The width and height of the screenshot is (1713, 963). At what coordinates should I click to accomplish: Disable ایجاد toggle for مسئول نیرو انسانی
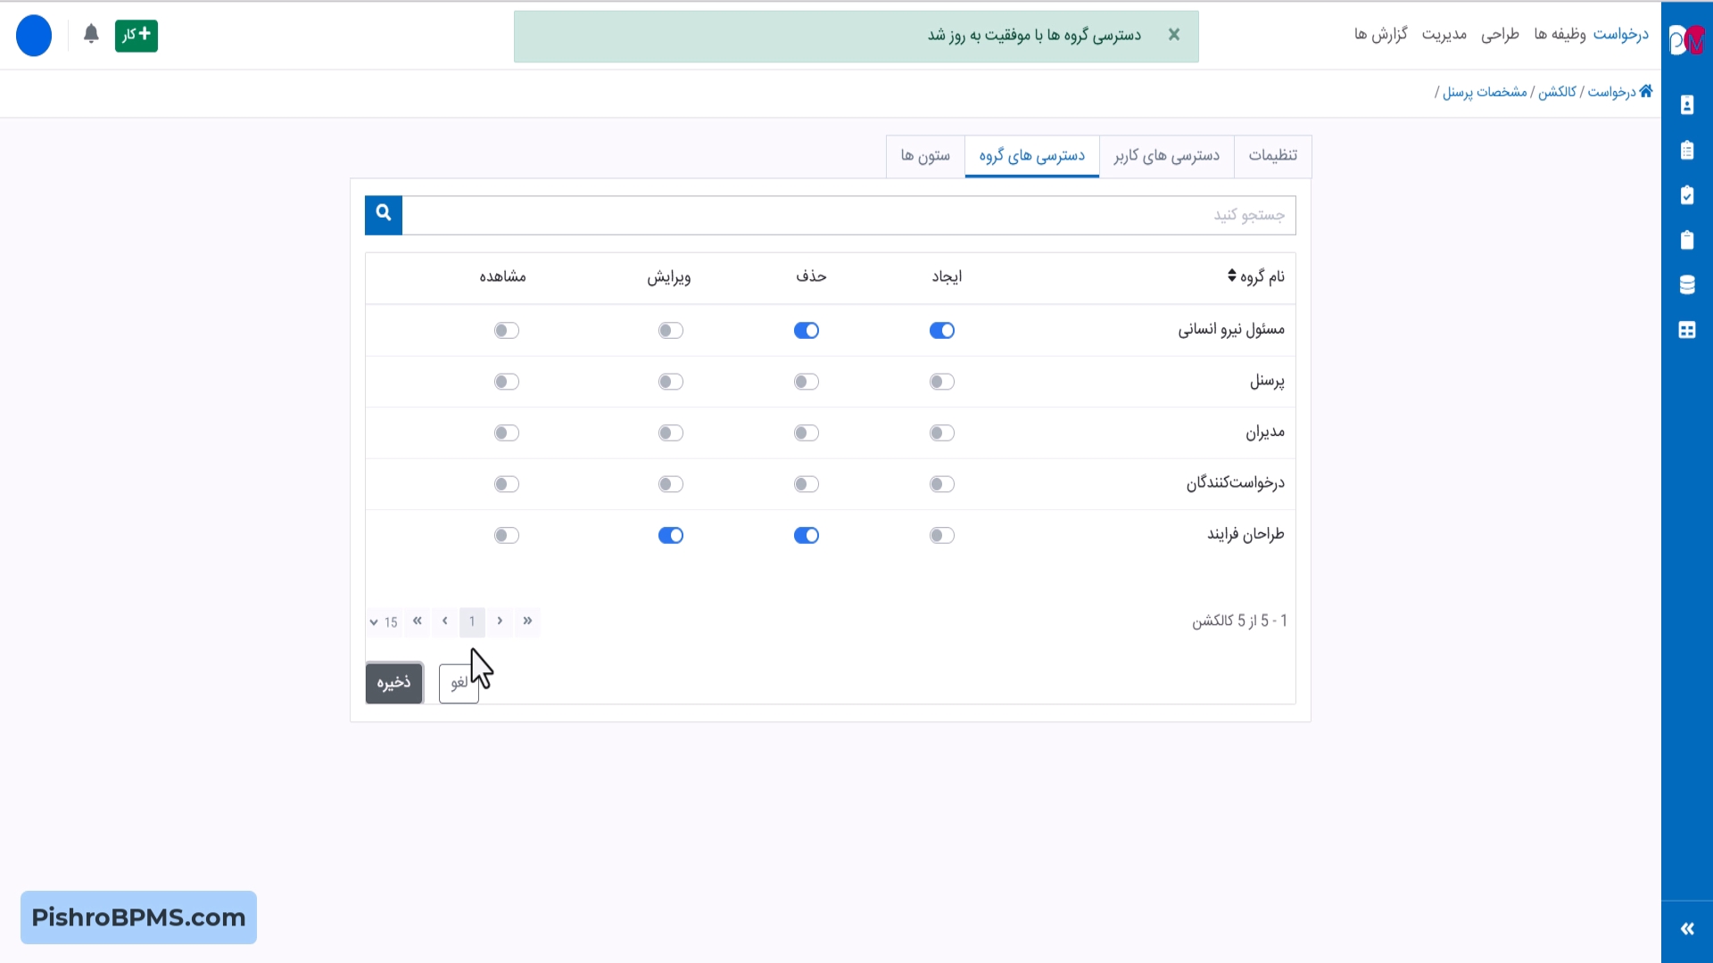tap(941, 331)
